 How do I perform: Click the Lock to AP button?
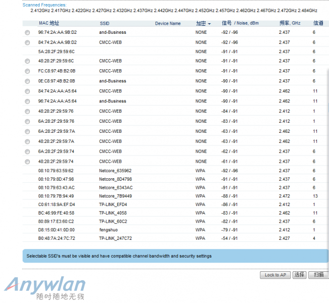(275, 275)
